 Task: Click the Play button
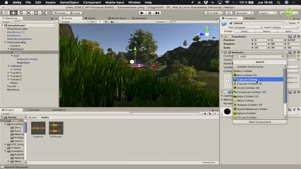pos(142,13)
